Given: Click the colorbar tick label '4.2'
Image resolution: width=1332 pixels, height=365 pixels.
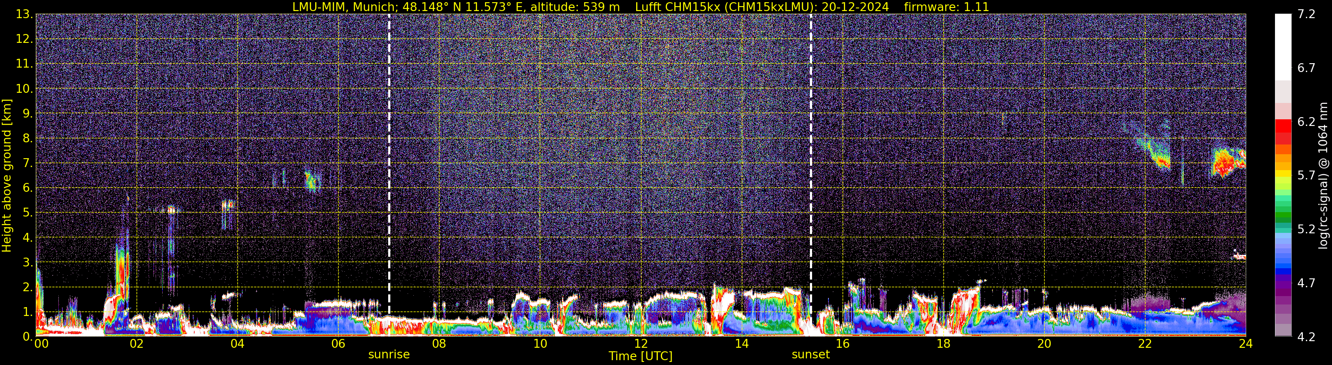Looking at the screenshot, I should tap(1306, 337).
